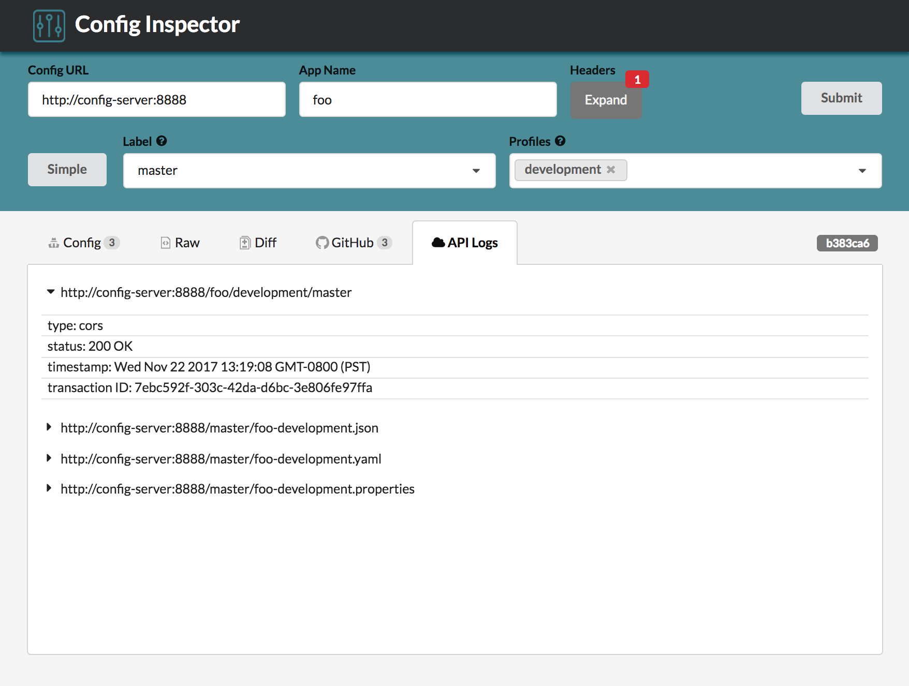909x686 pixels.
Task: Toggle Simple mode
Action: tap(67, 169)
